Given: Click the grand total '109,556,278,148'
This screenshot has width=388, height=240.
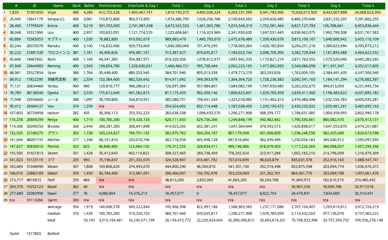Looking at the screenshot, I should point(369,220).
